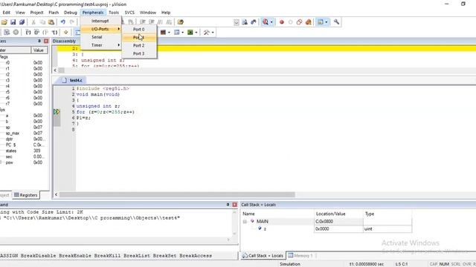Pin the Registers panel via pushpin icon
476x267 pixels.
tap(39, 41)
